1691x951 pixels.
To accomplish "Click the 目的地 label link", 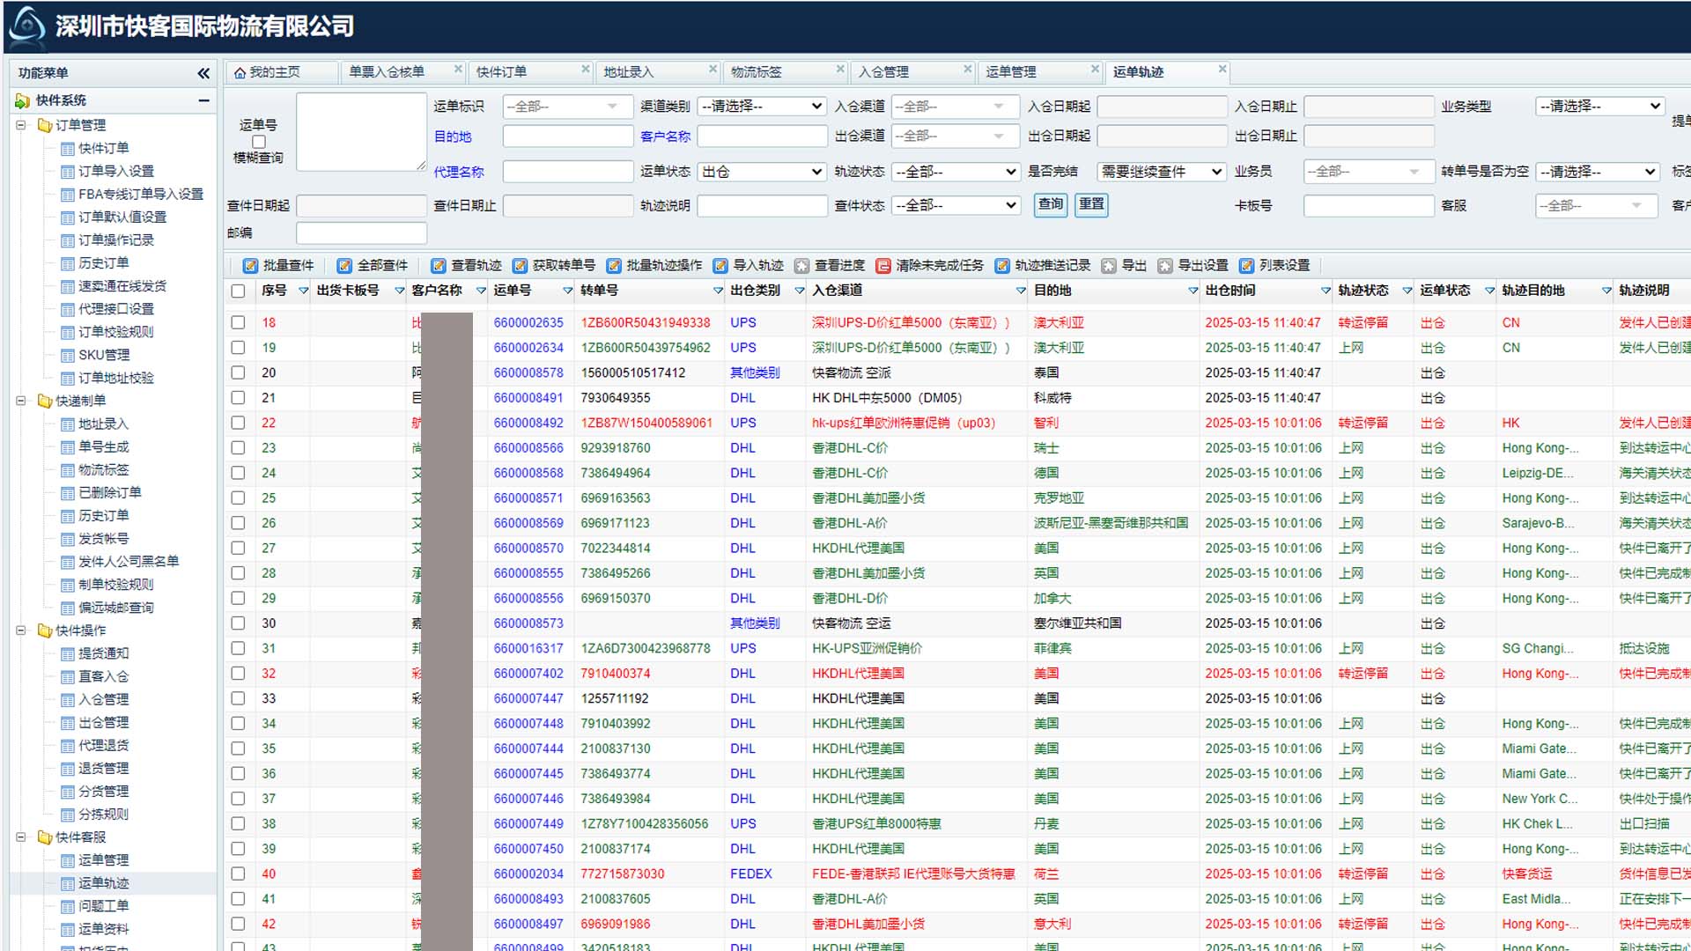I will (x=453, y=136).
